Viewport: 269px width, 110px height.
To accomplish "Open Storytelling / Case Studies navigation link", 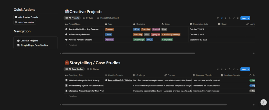I will pos(34,45).
